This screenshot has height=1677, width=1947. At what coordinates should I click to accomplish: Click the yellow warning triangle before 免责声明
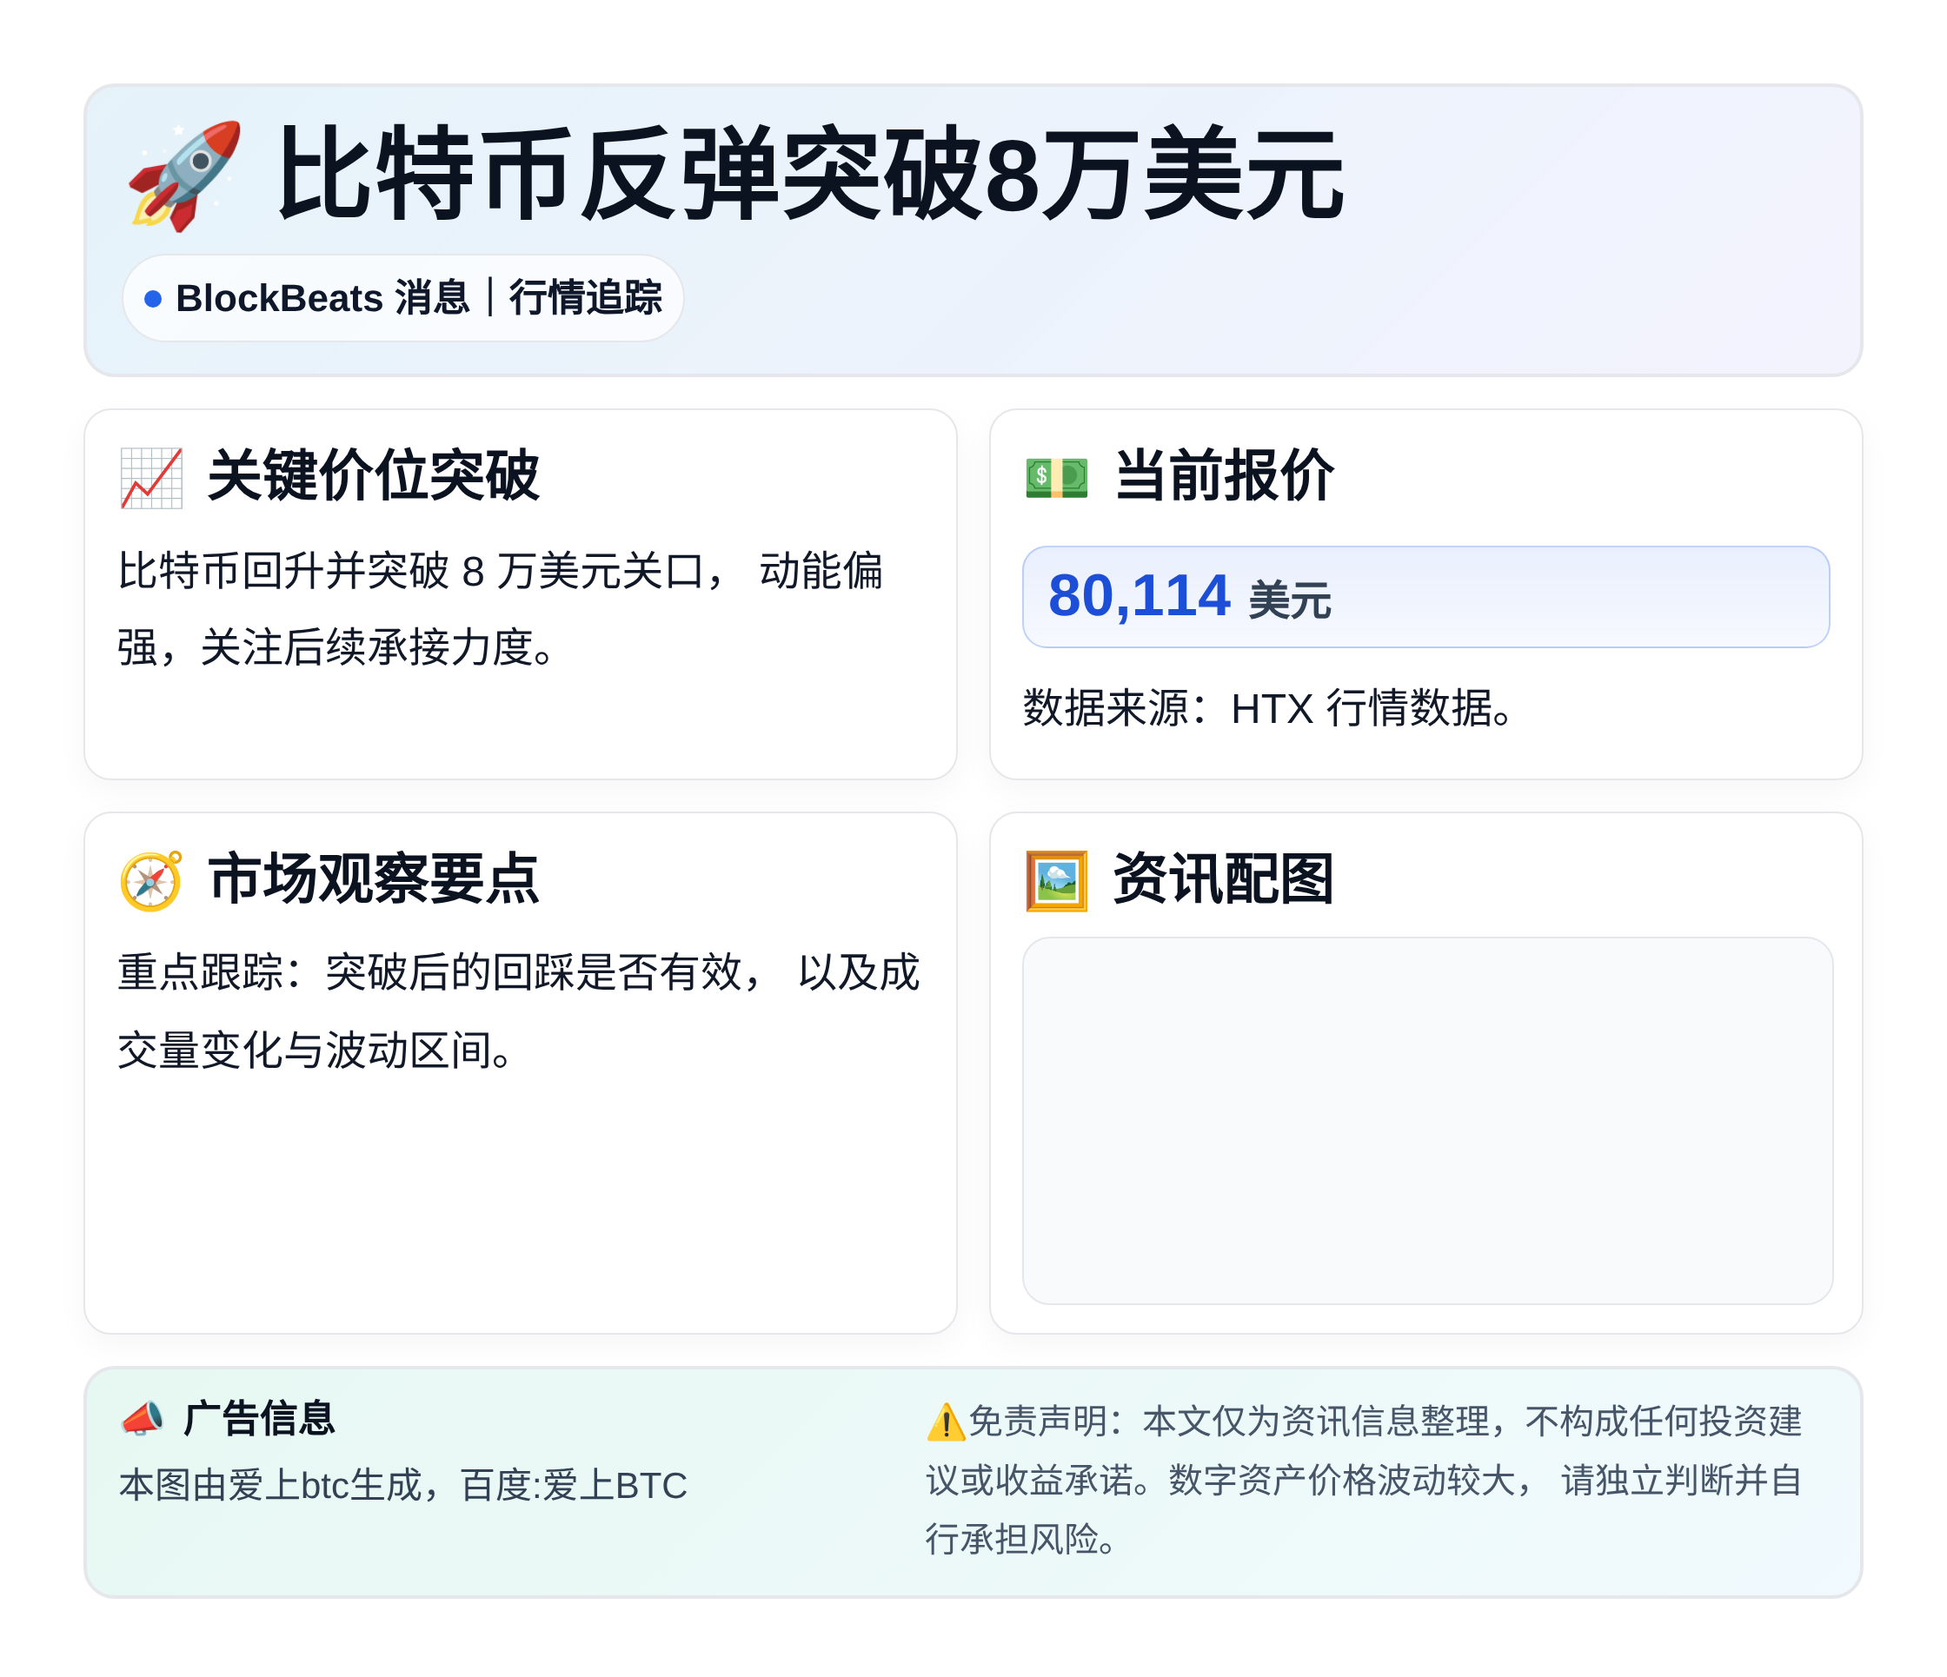click(946, 1422)
